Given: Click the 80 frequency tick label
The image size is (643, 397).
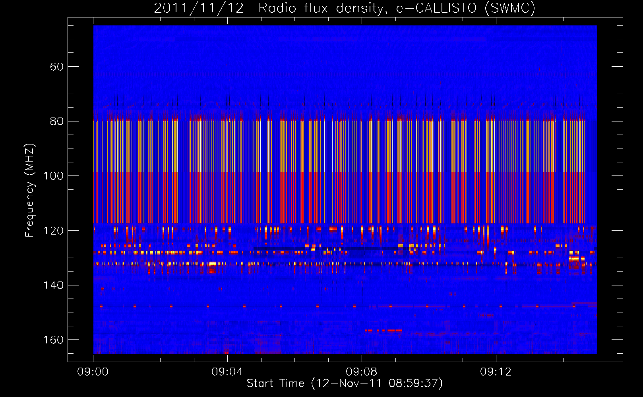Looking at the screenshot, I should (x=57, y=121).
